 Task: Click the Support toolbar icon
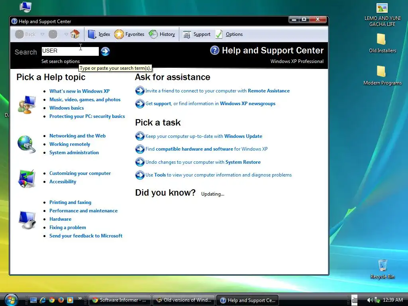pos(187,34)
